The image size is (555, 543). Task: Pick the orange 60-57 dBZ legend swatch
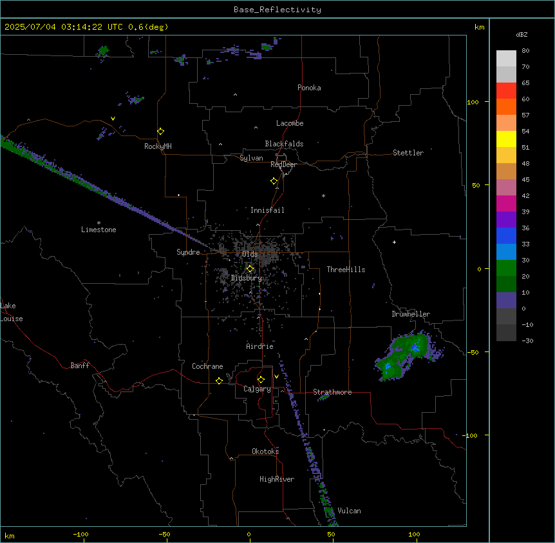(506, 106)
